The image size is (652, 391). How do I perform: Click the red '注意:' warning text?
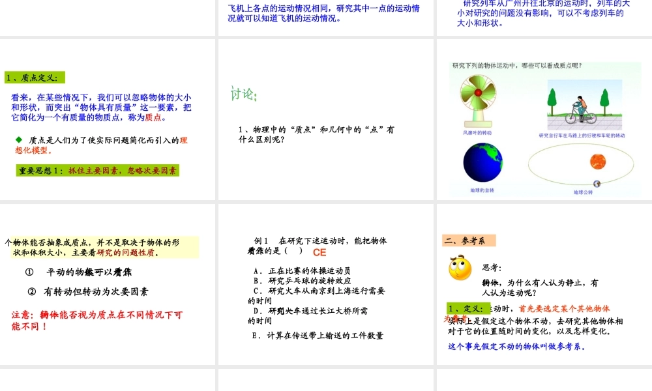tap(97, 321)
